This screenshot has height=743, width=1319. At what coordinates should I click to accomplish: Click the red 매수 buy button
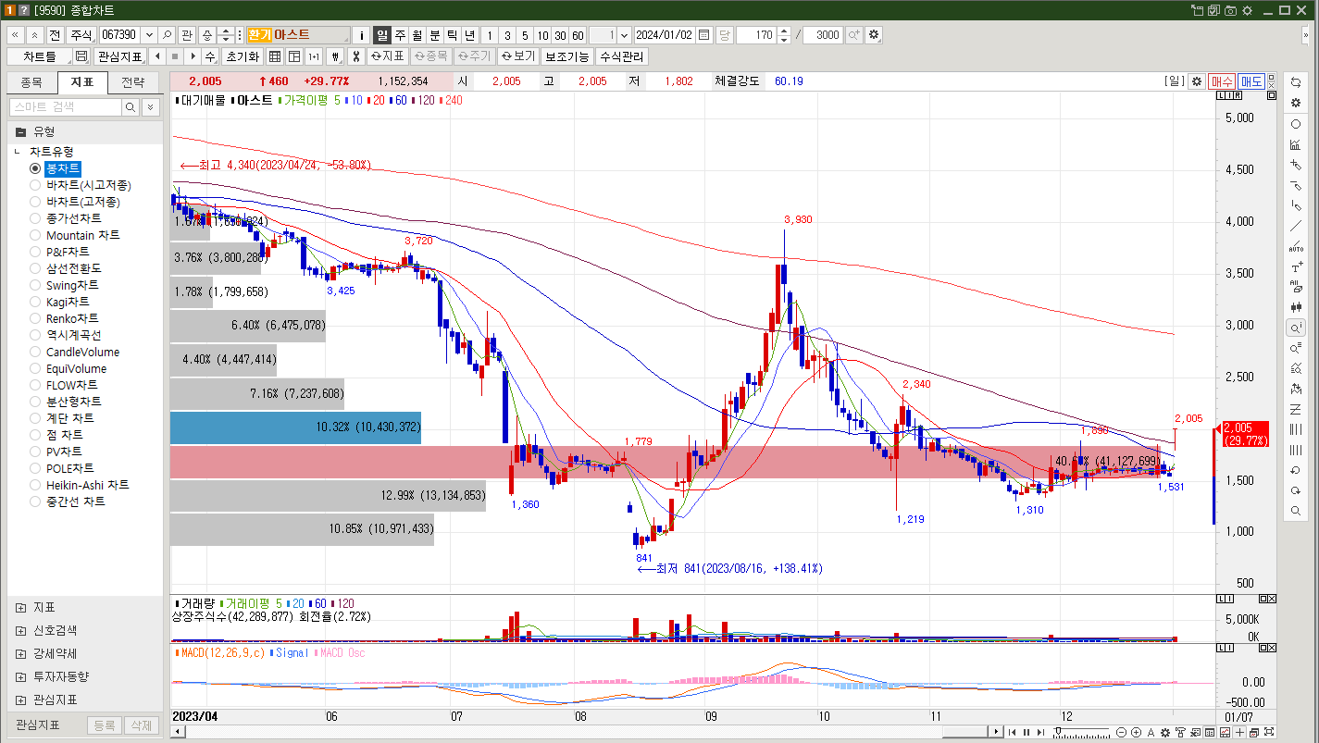[1222, 81]
